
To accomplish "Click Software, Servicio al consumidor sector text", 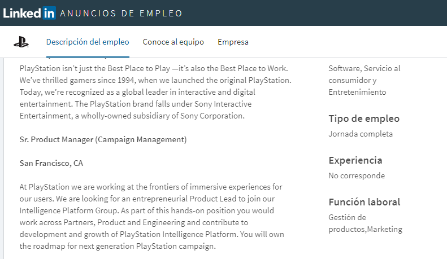I will pos(364,74).
